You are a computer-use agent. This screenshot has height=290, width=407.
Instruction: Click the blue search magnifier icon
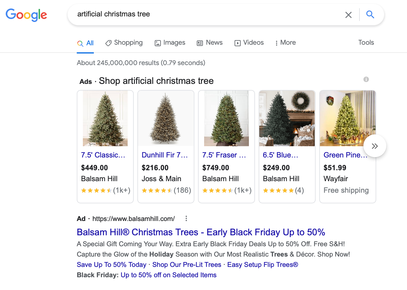click(x=370, y=14)
